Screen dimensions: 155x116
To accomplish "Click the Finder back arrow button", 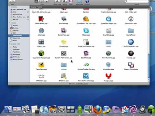I will pyautogui.click(x=11, y=1).
